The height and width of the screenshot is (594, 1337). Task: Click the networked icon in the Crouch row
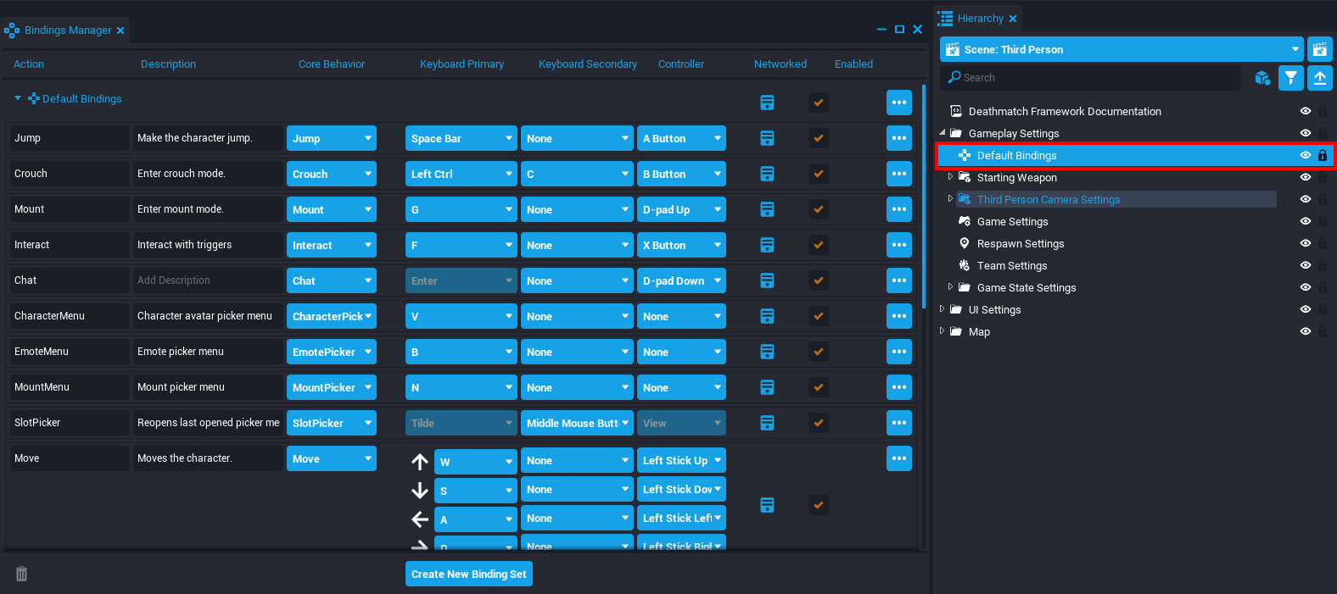tap(767, 174)
